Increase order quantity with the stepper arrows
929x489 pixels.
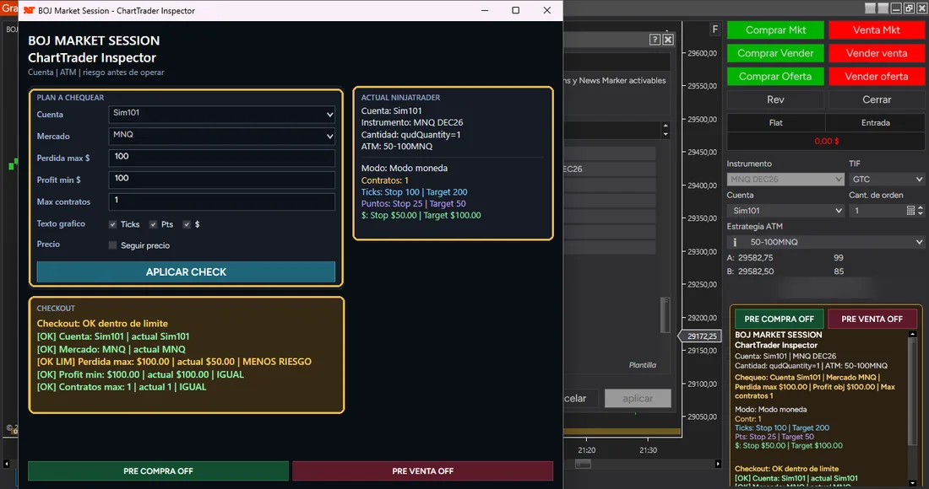tap(920, 208)
